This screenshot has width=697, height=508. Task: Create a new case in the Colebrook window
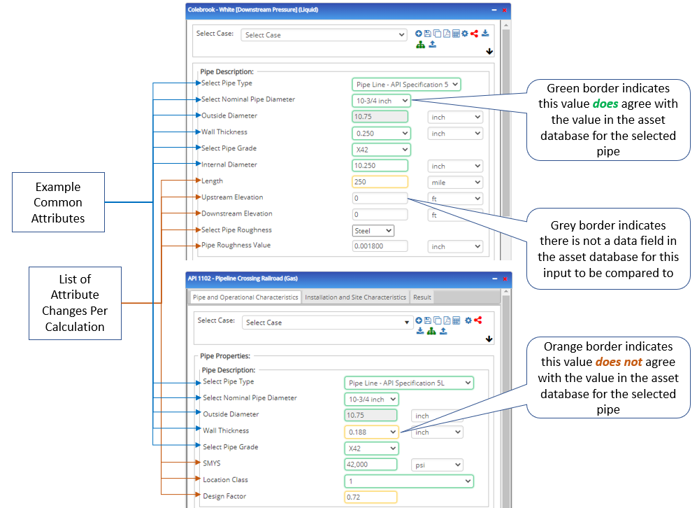pos(419,34)
